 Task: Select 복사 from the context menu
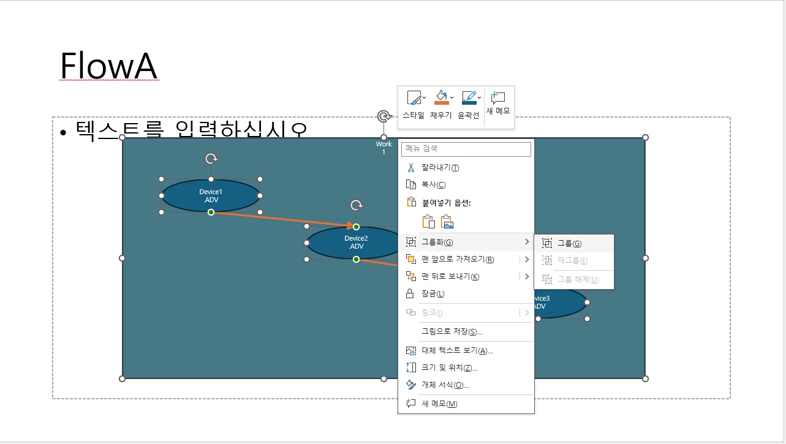point(433,185)
